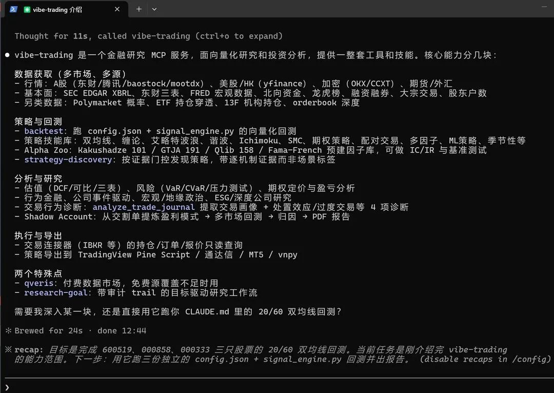Image resolution: width=554 pixels, height=393 pixels.
Task: Click the 'Shadow Account' line
Action: click(182, 217)
